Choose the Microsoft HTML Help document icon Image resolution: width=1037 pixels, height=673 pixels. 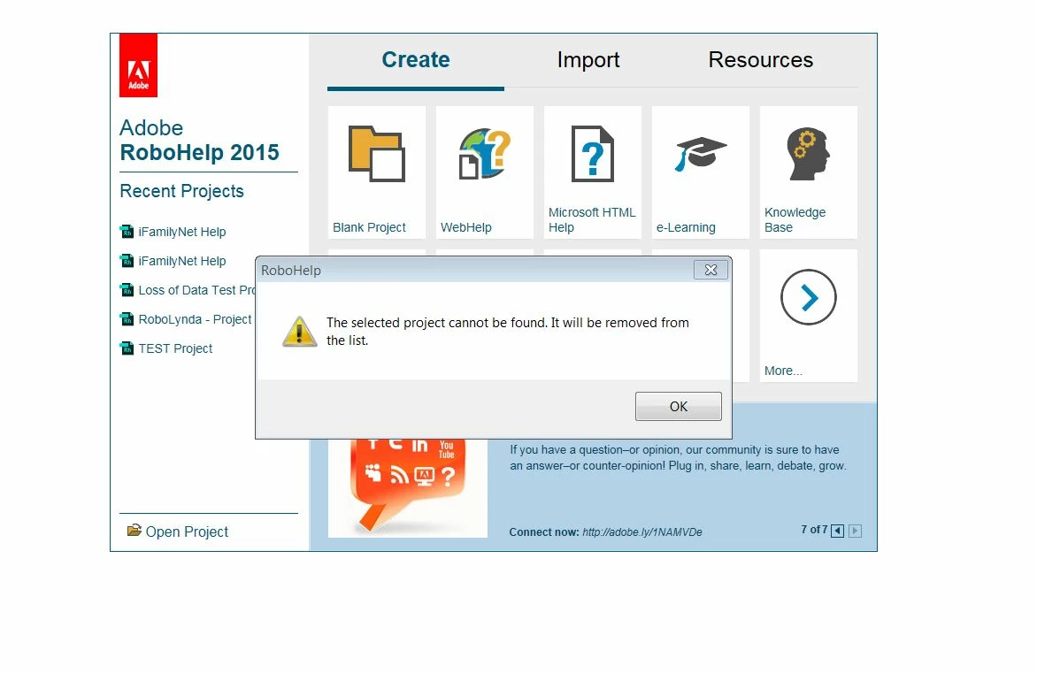(x=593, y=153)
